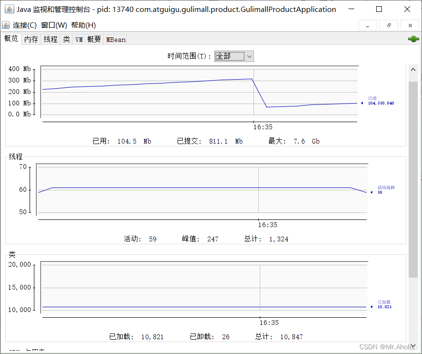
Task: Click the restore button of the inner window
Action: (x=389, y=25)
